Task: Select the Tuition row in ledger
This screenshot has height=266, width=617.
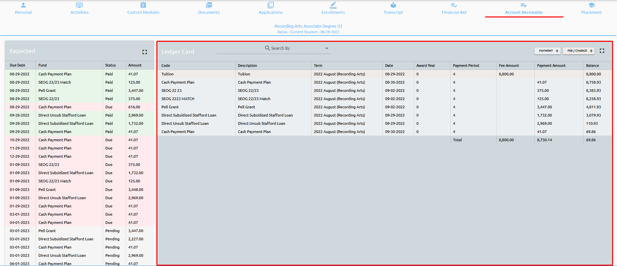Action: coord(167,74)
